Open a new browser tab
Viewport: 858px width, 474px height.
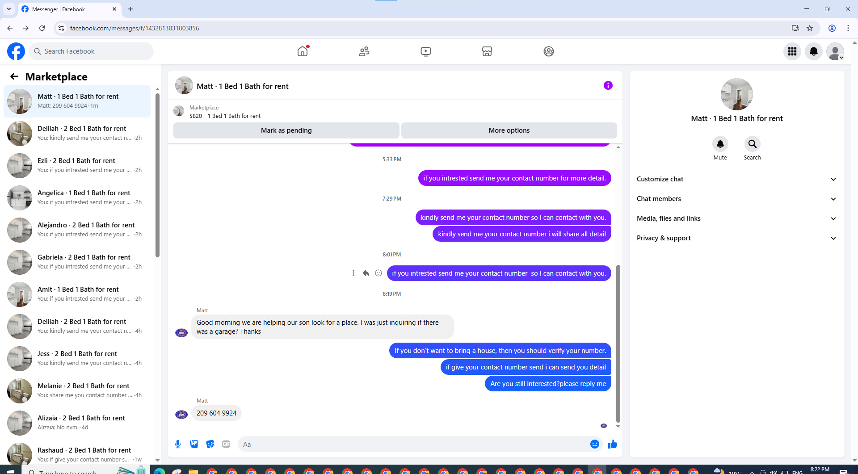(x=130, y=9)
